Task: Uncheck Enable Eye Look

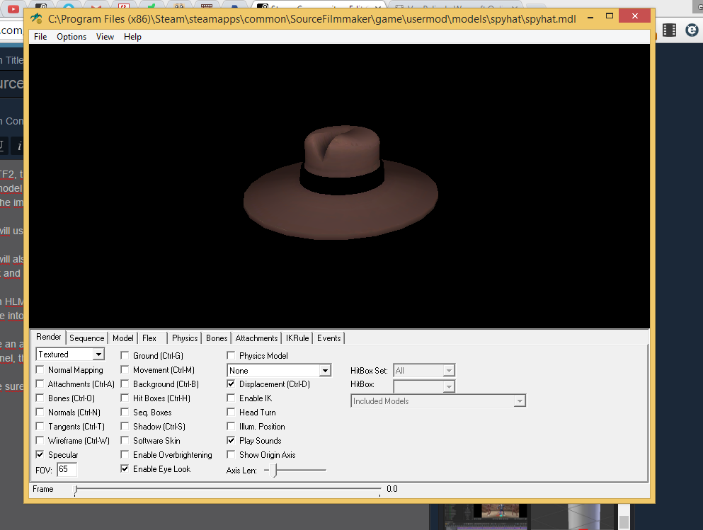Action: coord(125,469)
